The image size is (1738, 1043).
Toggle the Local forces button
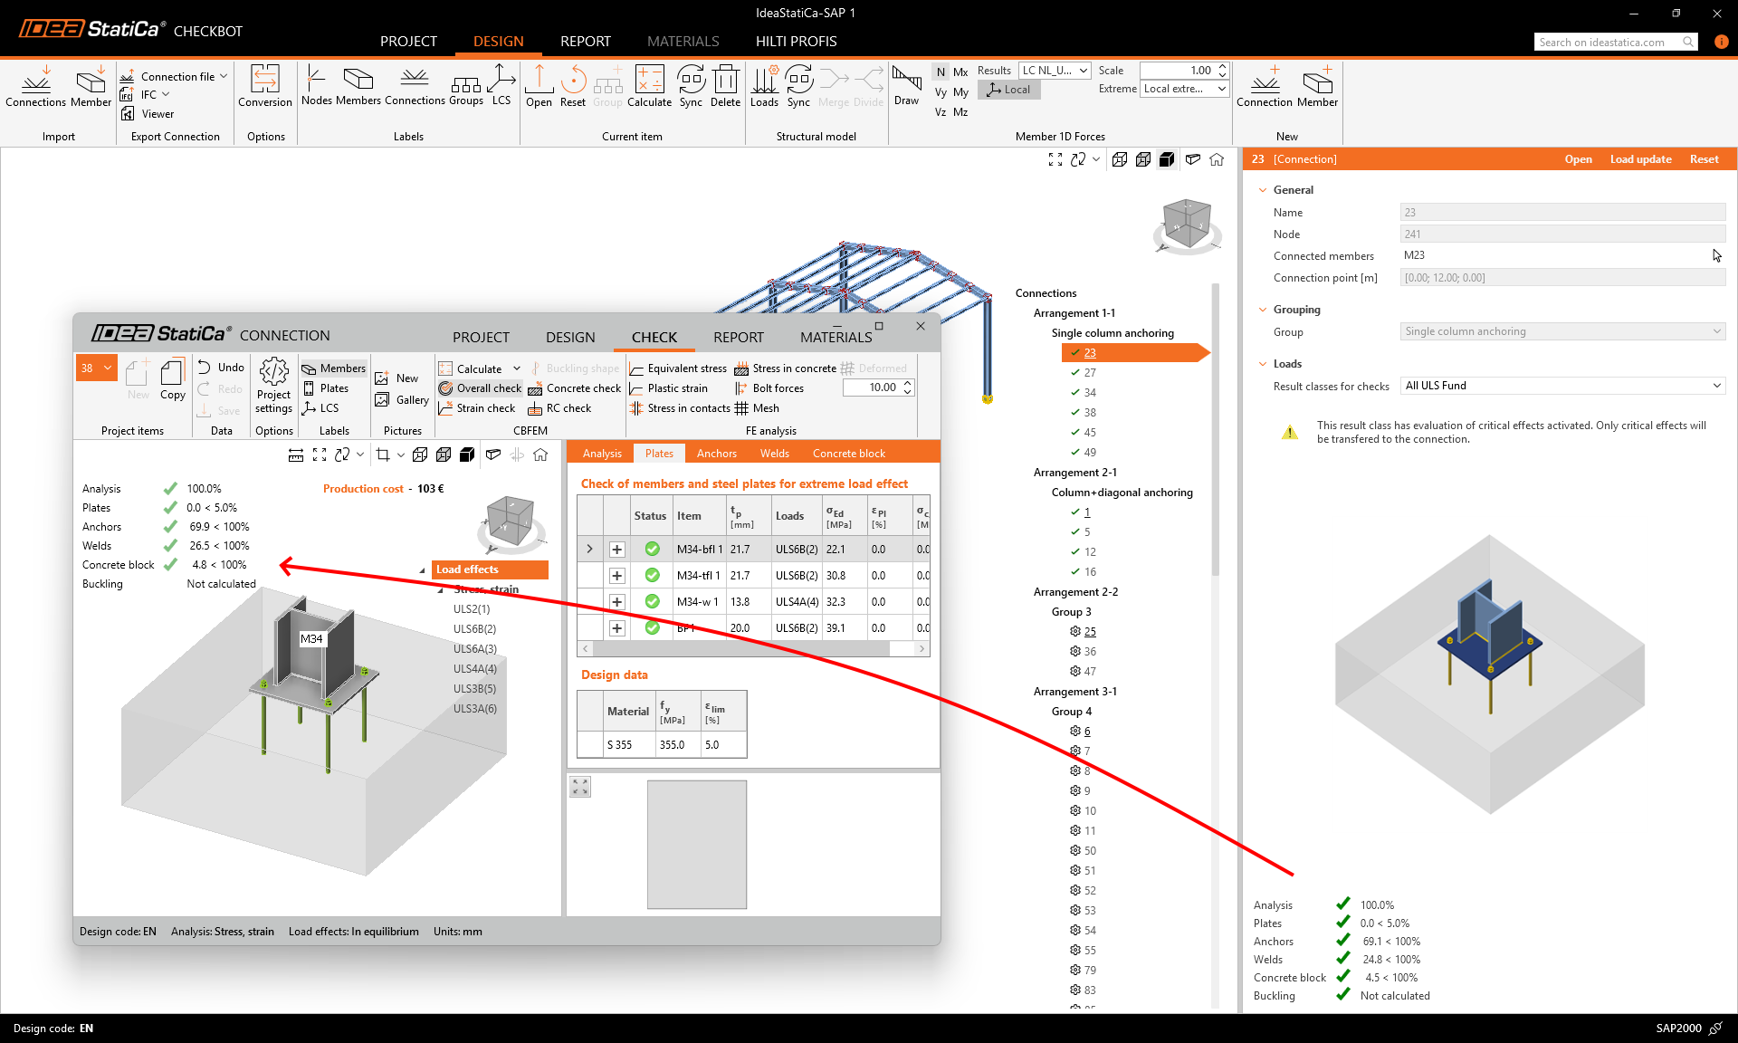pyautogui.click(x=1009, y=90)
